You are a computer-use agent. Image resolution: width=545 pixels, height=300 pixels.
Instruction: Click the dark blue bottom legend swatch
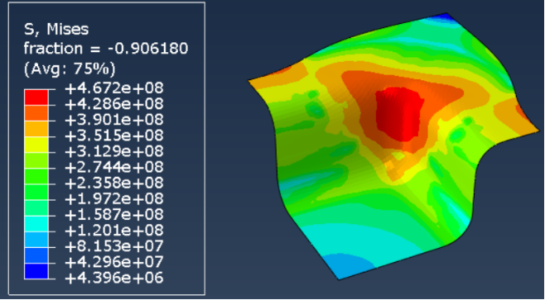coord(36,271)
